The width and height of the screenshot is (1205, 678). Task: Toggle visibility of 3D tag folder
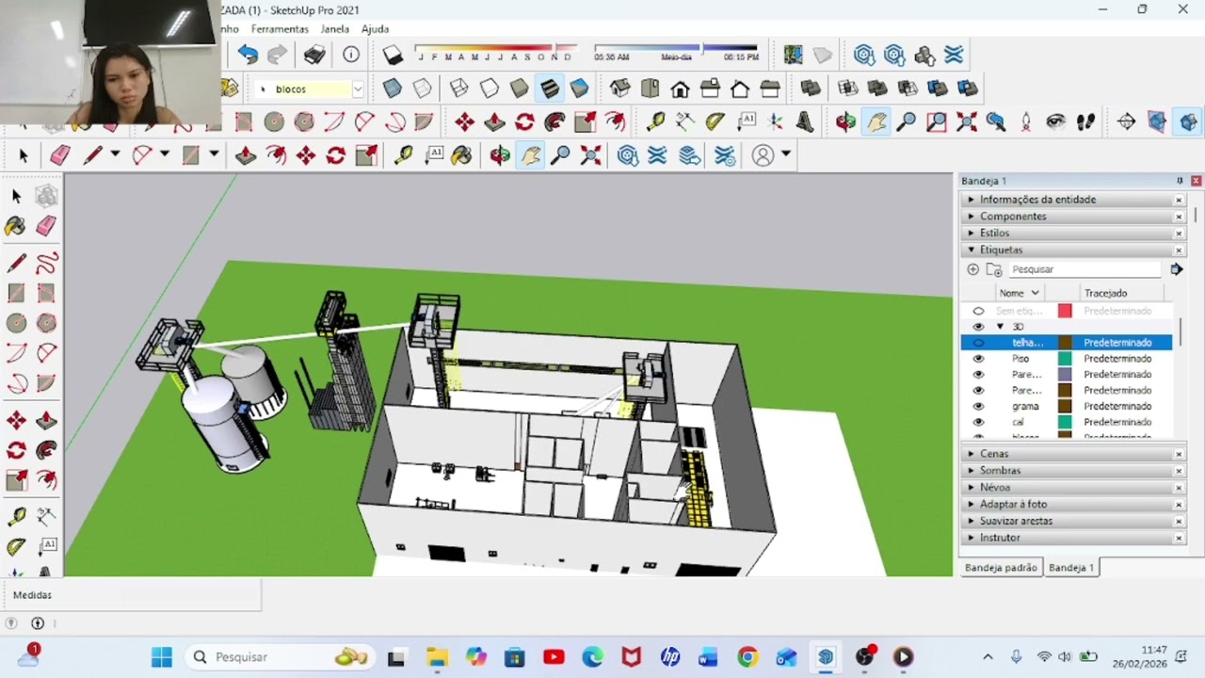[978, 327]
